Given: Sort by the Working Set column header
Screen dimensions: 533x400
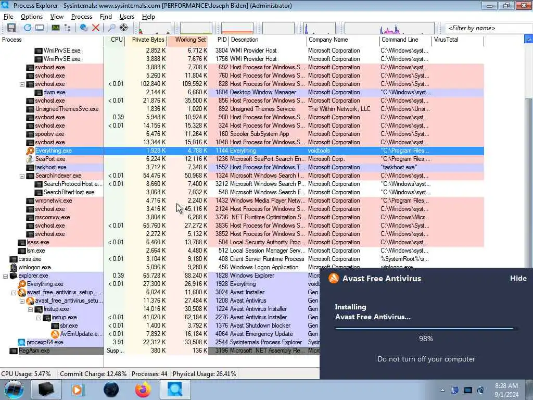Looking at the screenshot, I should (187, 40).
